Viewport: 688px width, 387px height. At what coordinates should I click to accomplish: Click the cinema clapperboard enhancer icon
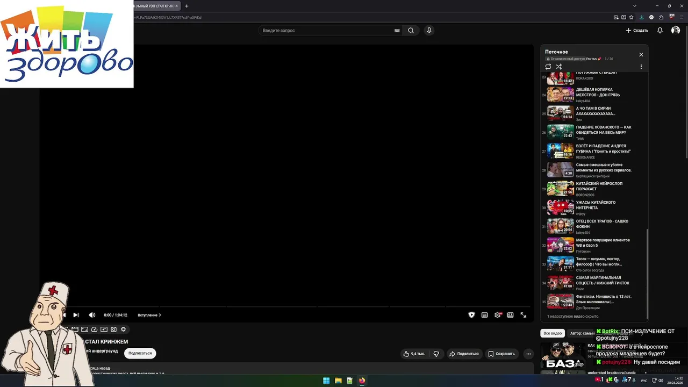pyautogui.click(x=75, y=329)
